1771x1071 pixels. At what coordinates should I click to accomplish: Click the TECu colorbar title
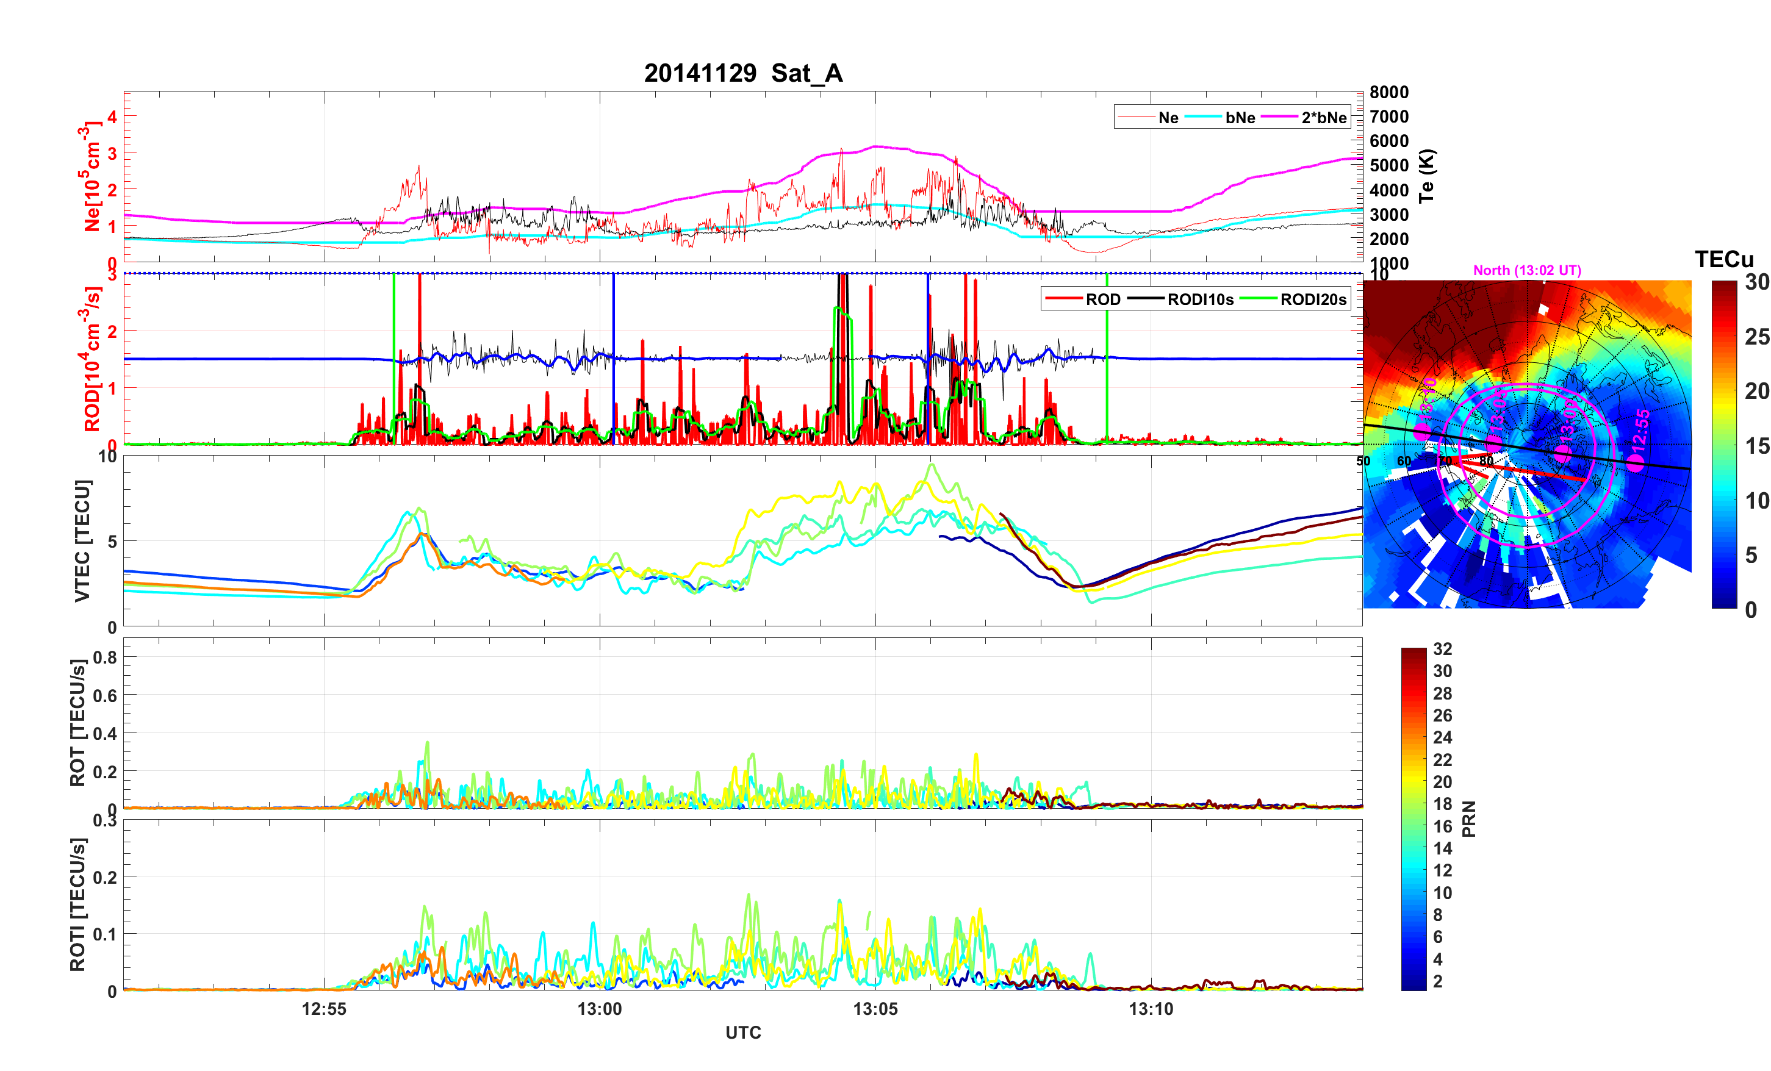coord(1723,259)
